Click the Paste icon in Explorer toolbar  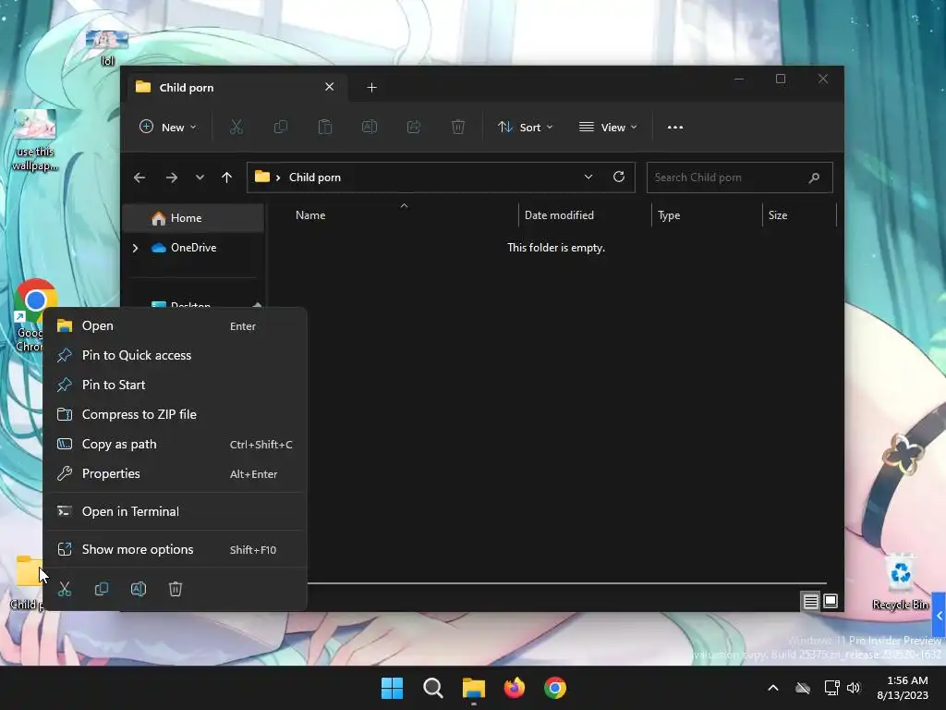(x=325, y=128)
